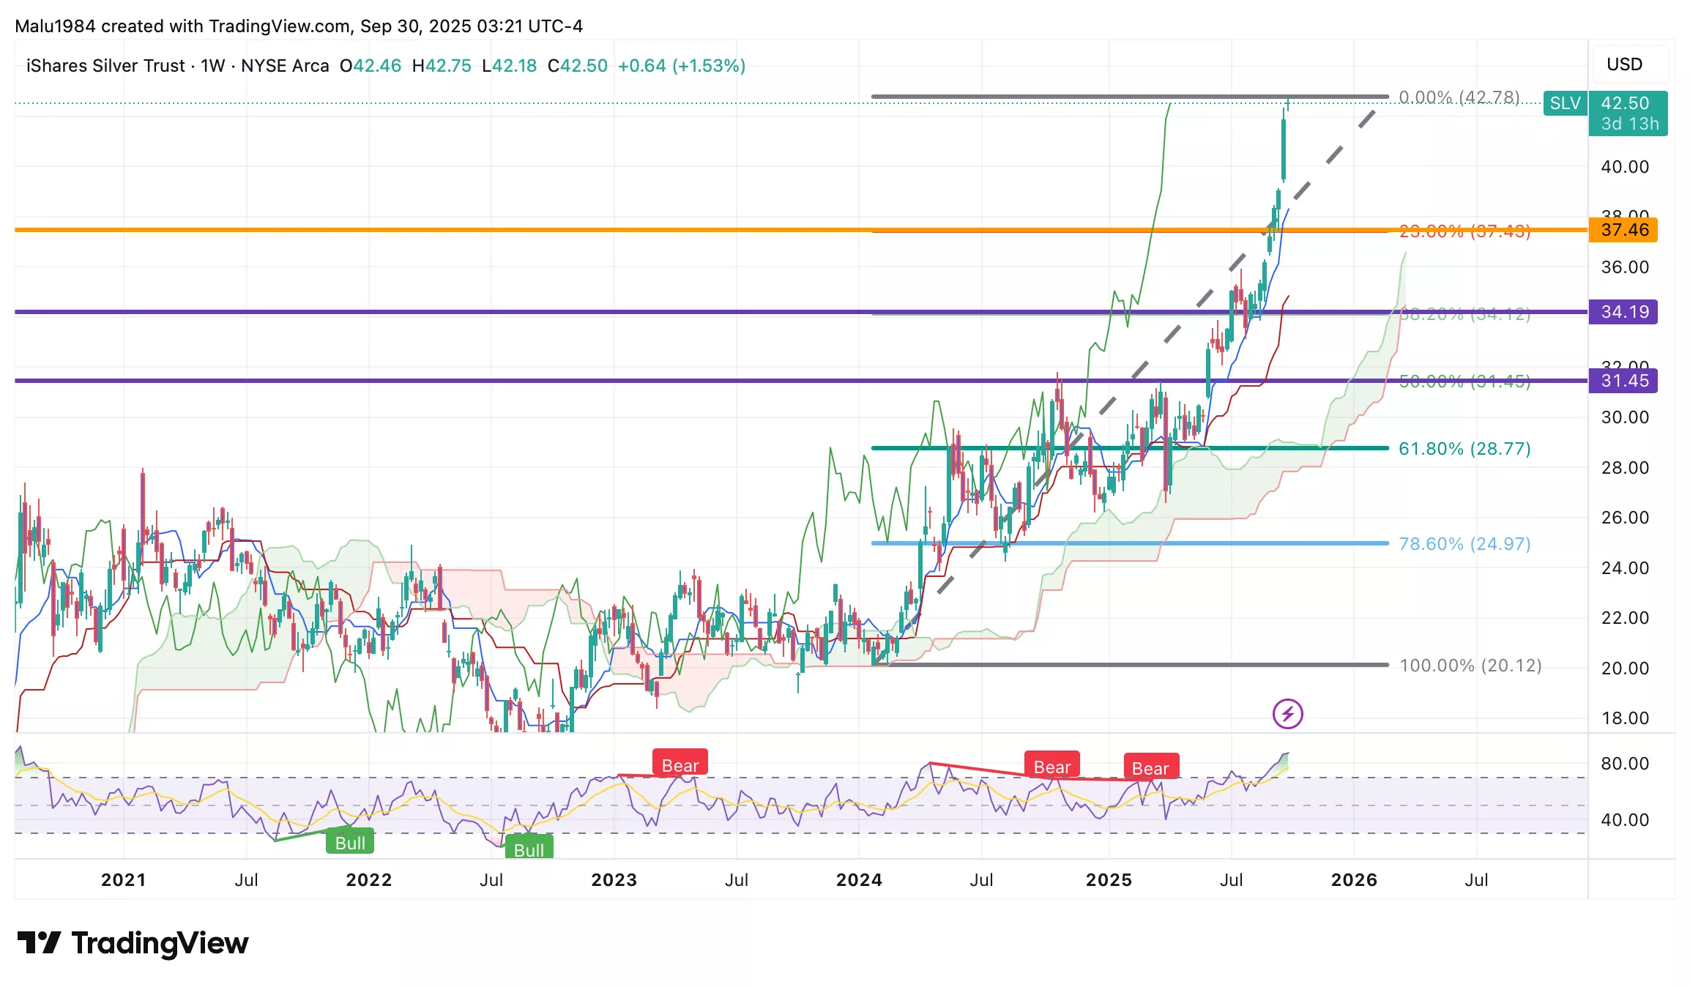The width and height of the screenshot is (1690, 987).
Task: Click the 2024 label on time axis
Action: click(x=859, y=879)
